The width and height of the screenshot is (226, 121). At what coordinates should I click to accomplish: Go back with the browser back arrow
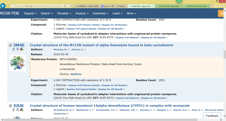[3, 6]
